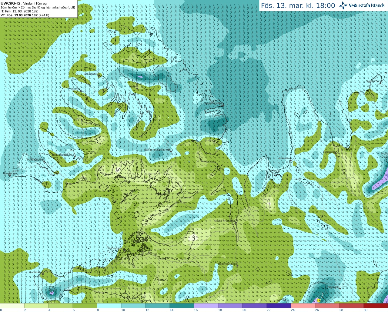This screenshot has width=388, height=312.
Task: Pick the 4–6 m/s green legend swatch
Action: pyautogui.click(x=61, y=306)
